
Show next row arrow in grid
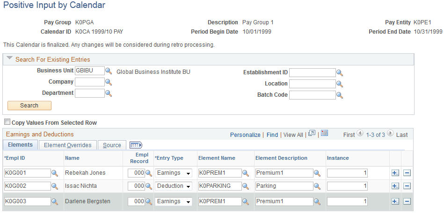coord(390,134)
